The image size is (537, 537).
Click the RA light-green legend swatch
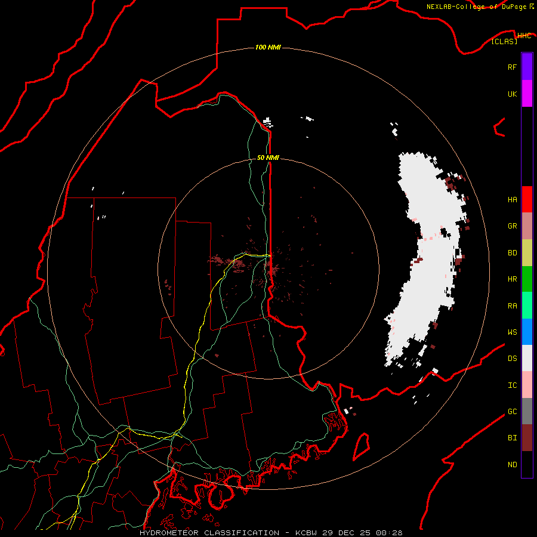527,305
